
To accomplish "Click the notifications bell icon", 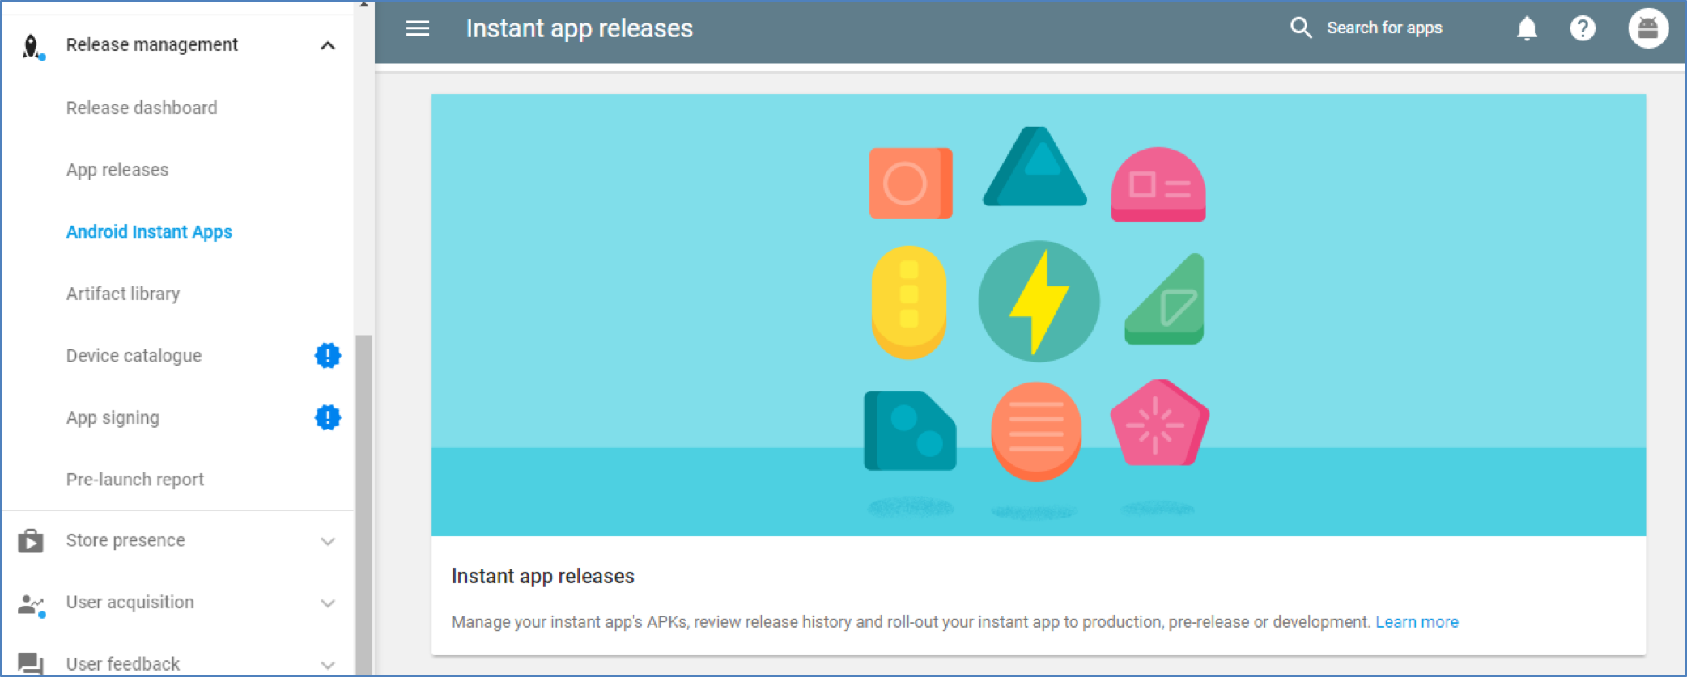I will [x=1526, y=29].
